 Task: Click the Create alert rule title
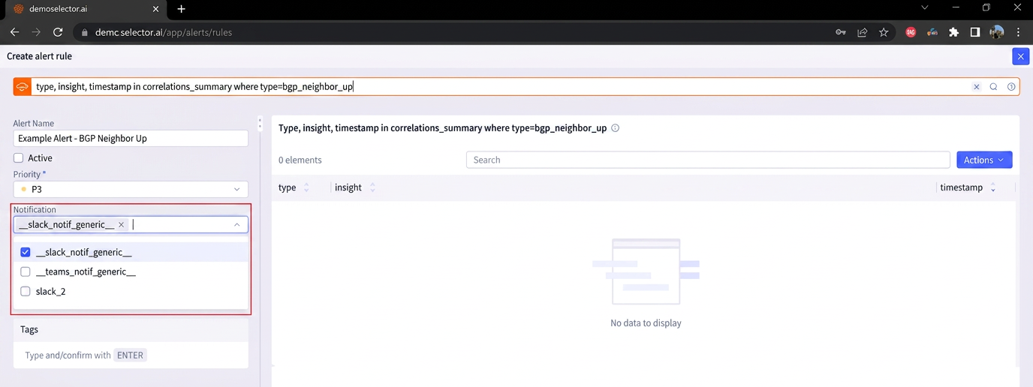point(40,56)
